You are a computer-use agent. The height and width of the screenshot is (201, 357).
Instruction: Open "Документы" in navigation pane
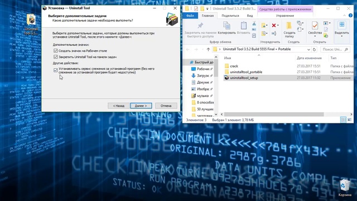point(202,82)
